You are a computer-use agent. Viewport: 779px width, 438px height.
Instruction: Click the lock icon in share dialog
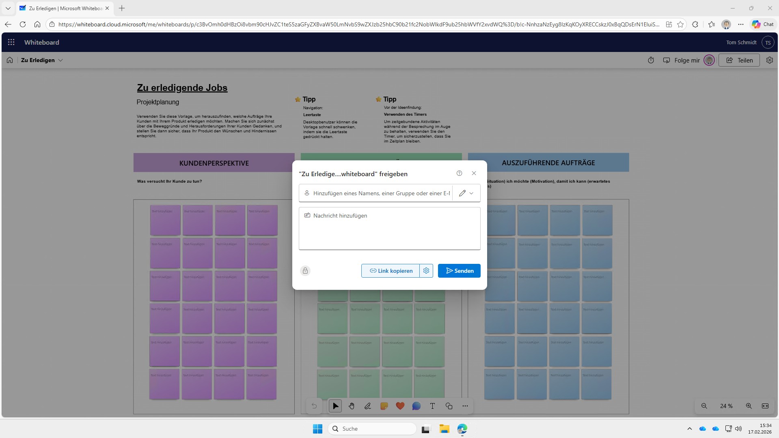click(x=305, y=271)
